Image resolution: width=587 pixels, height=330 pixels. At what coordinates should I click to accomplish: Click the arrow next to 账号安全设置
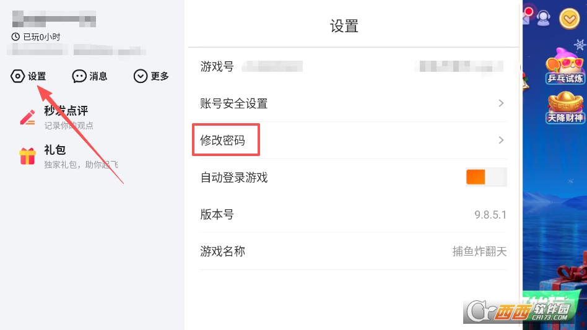point(501,103)
